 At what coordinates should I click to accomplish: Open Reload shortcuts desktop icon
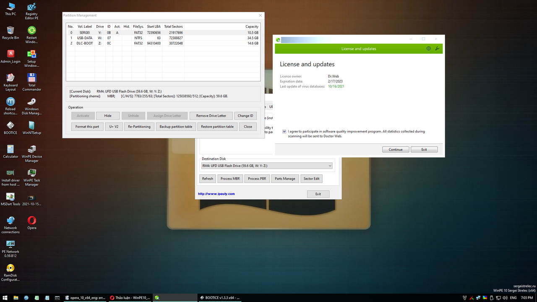[10, 107]
